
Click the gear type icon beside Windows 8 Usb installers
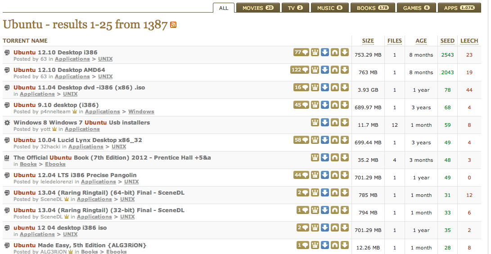point(7,123)
